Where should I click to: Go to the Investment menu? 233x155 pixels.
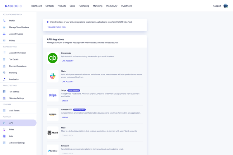[126, 6]
